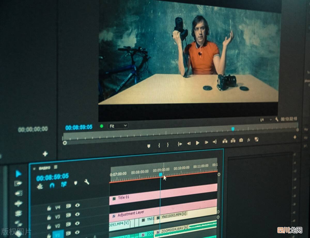Hide the V4 track output

click(77, 205)
